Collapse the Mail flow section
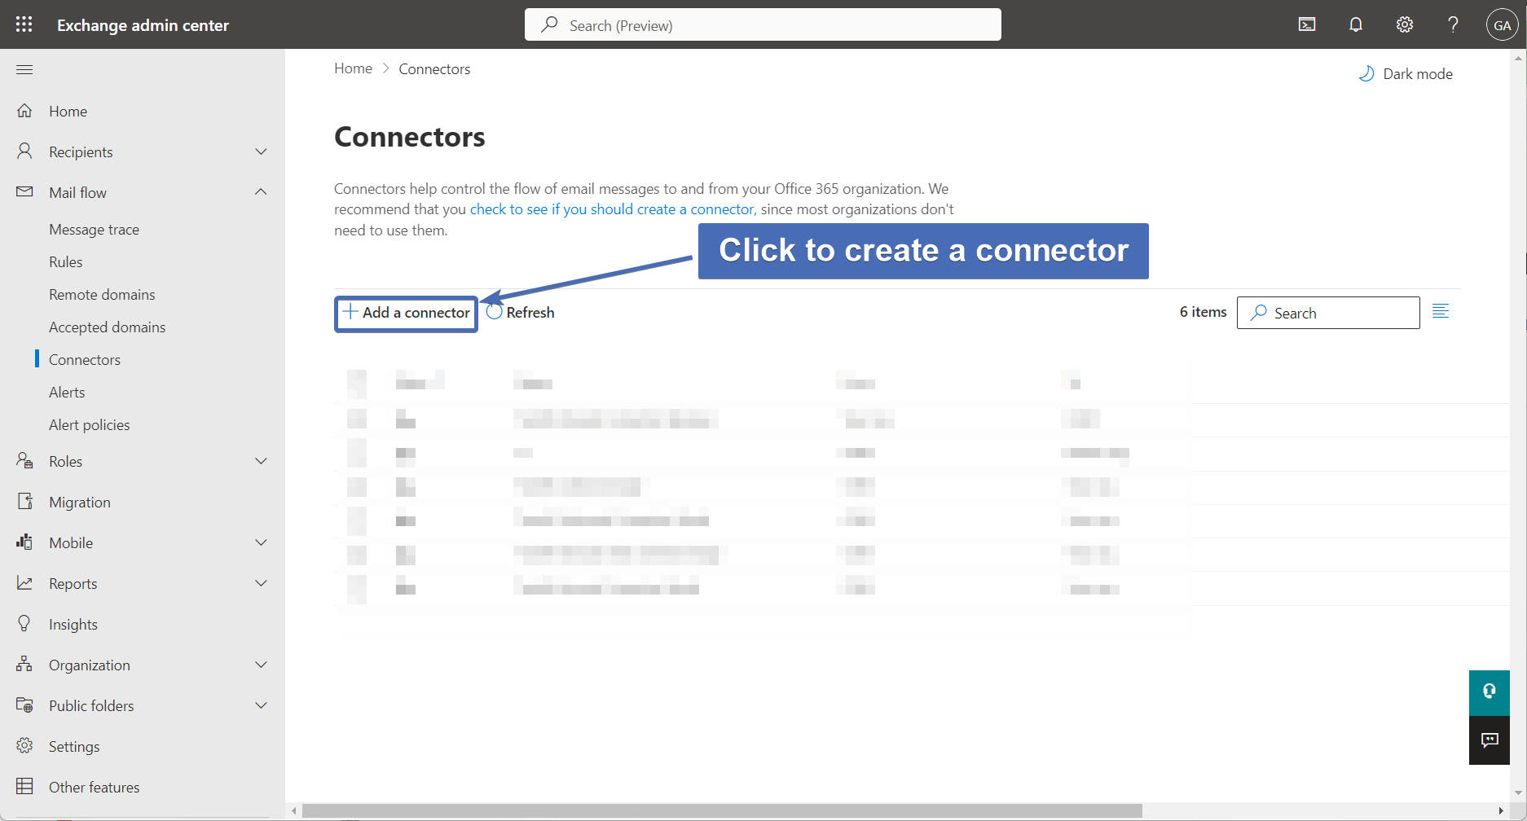The width and height of the screenshot is (1527, 821). tap(261, 191)
